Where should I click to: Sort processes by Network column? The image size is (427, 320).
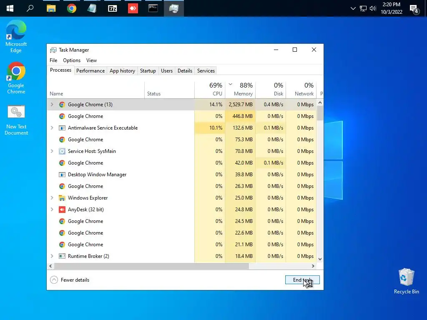click(301, 90)
